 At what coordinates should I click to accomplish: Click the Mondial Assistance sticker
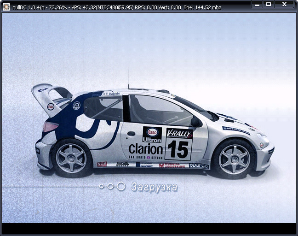click(x=172, y=165)
